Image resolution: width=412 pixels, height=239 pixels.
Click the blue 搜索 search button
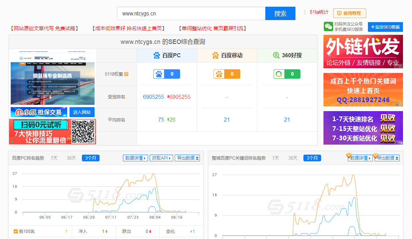[x=280, y=13]
